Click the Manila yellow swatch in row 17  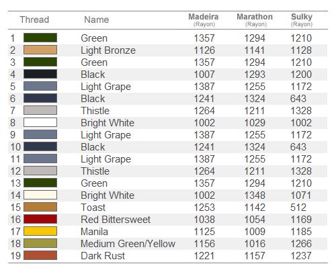click(40, 231)
